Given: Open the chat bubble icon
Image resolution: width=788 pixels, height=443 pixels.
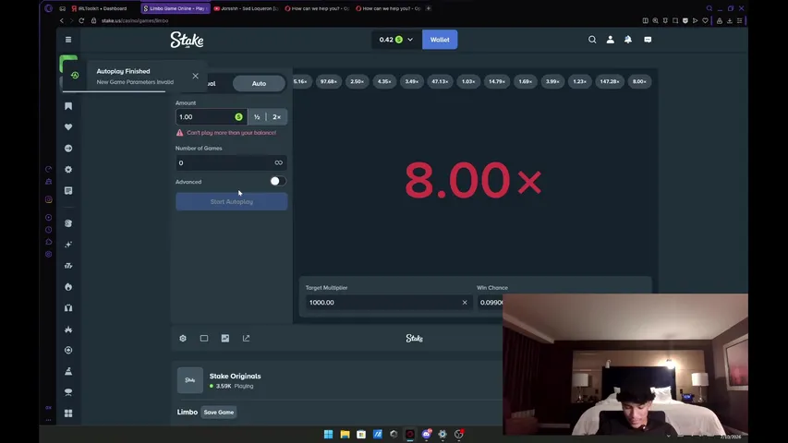Looking at the screenshot, I should click(648, 40).
